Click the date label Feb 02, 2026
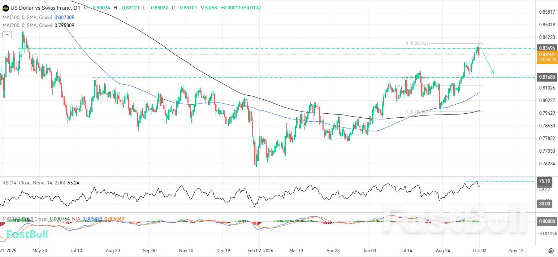Screen dimensions: 558x257 pos(260,250)
